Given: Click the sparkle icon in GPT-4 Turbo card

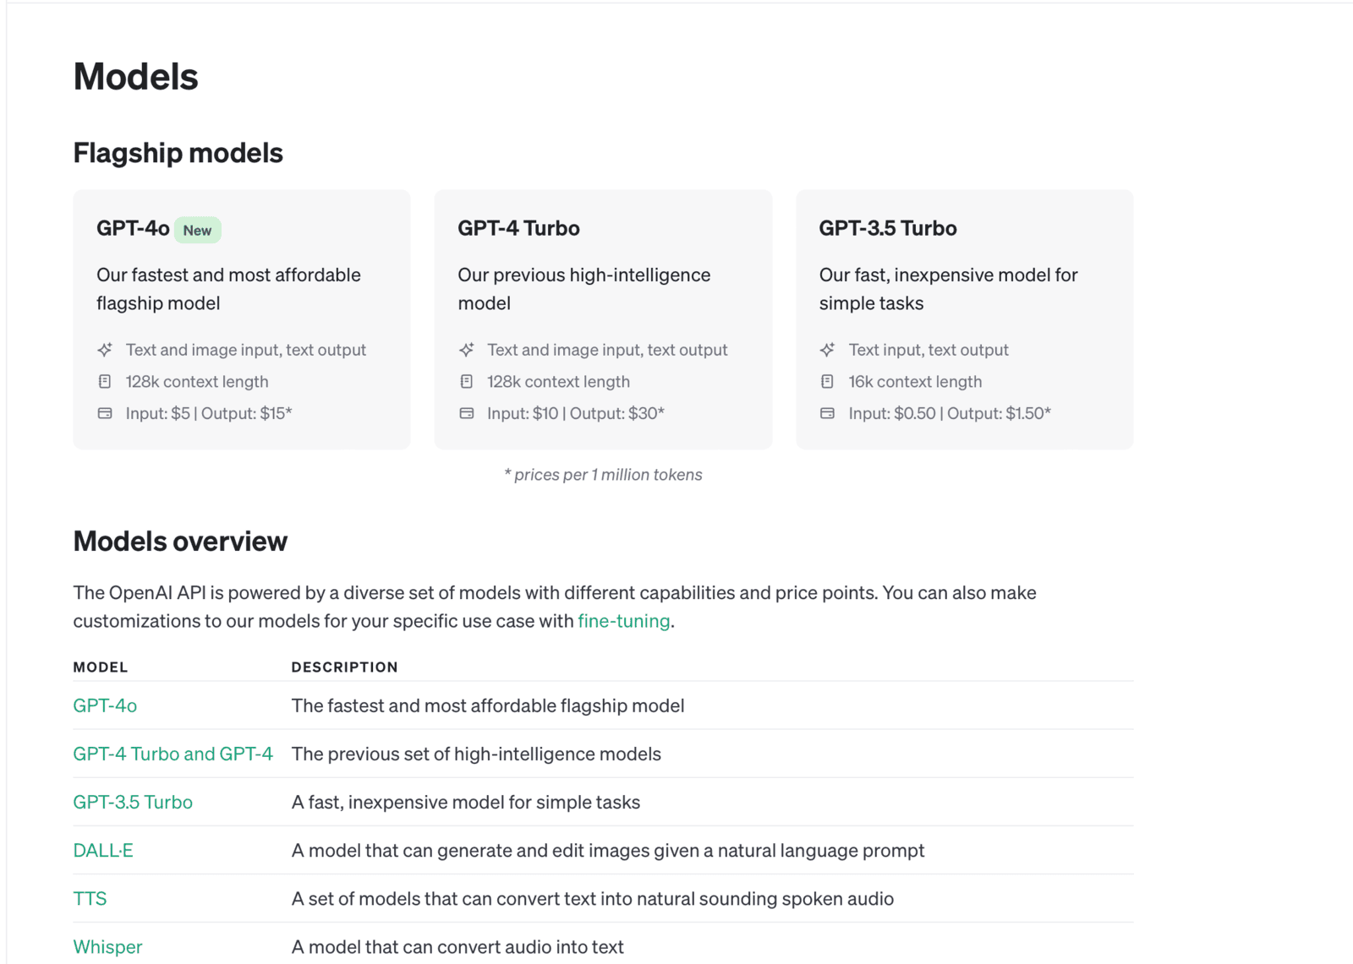Looking at the screenshot, I should click(x=466, y=349).
